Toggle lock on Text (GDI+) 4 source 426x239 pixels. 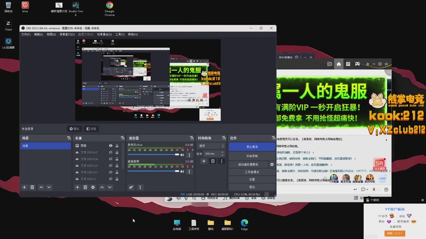(117, 159)
